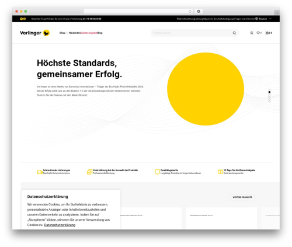Click the Datenschutzerklärung cookie popup heading
Viewport: 292px width, 247px height.
click(x=48, y=197)
